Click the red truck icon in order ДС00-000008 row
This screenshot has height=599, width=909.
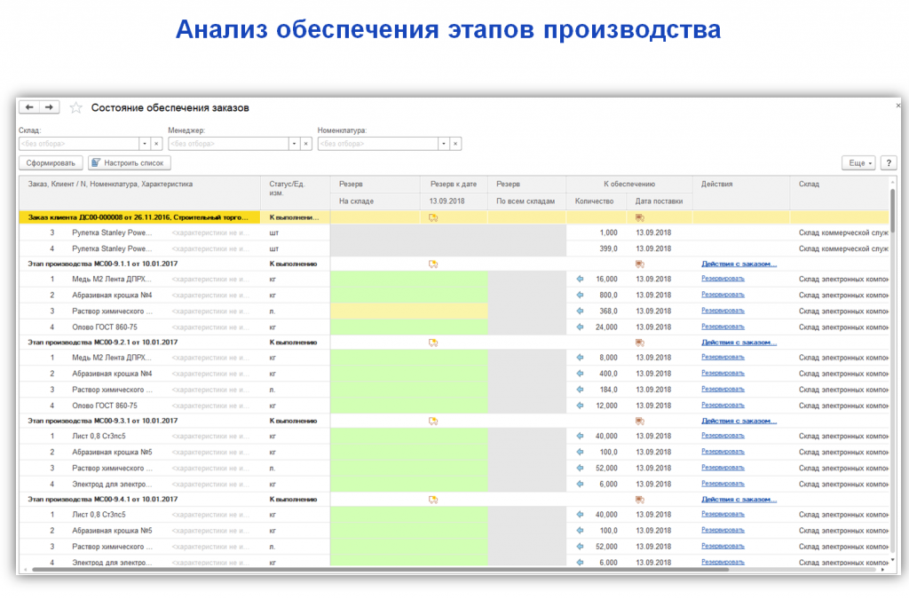640,217
